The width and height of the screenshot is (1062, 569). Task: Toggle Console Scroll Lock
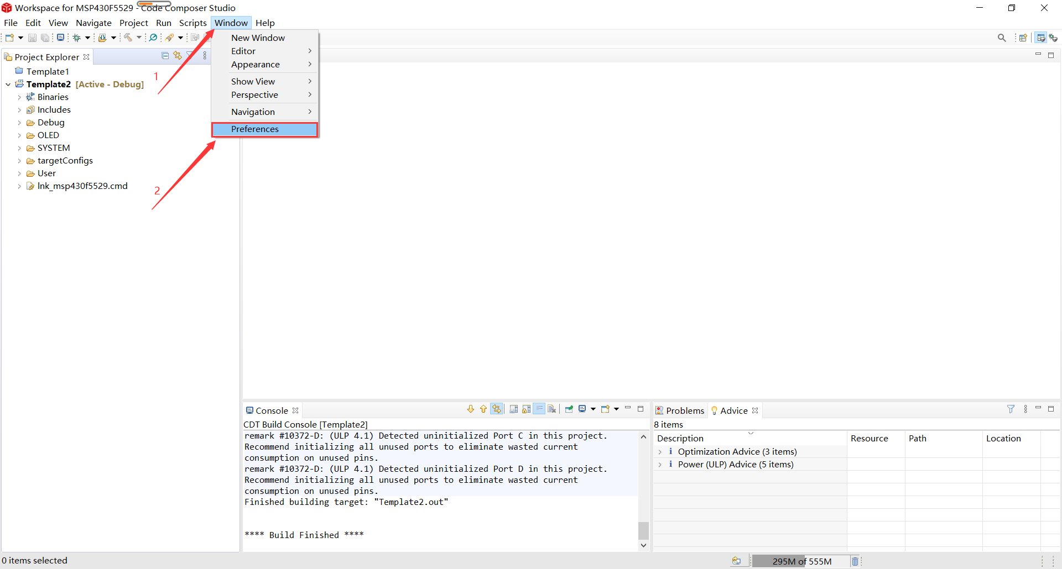coord(526,409)
